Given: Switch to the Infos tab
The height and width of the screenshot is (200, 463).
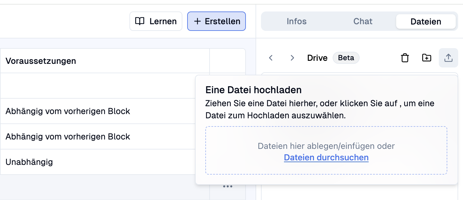Looking at the screenshot, I should click(296, 21).
